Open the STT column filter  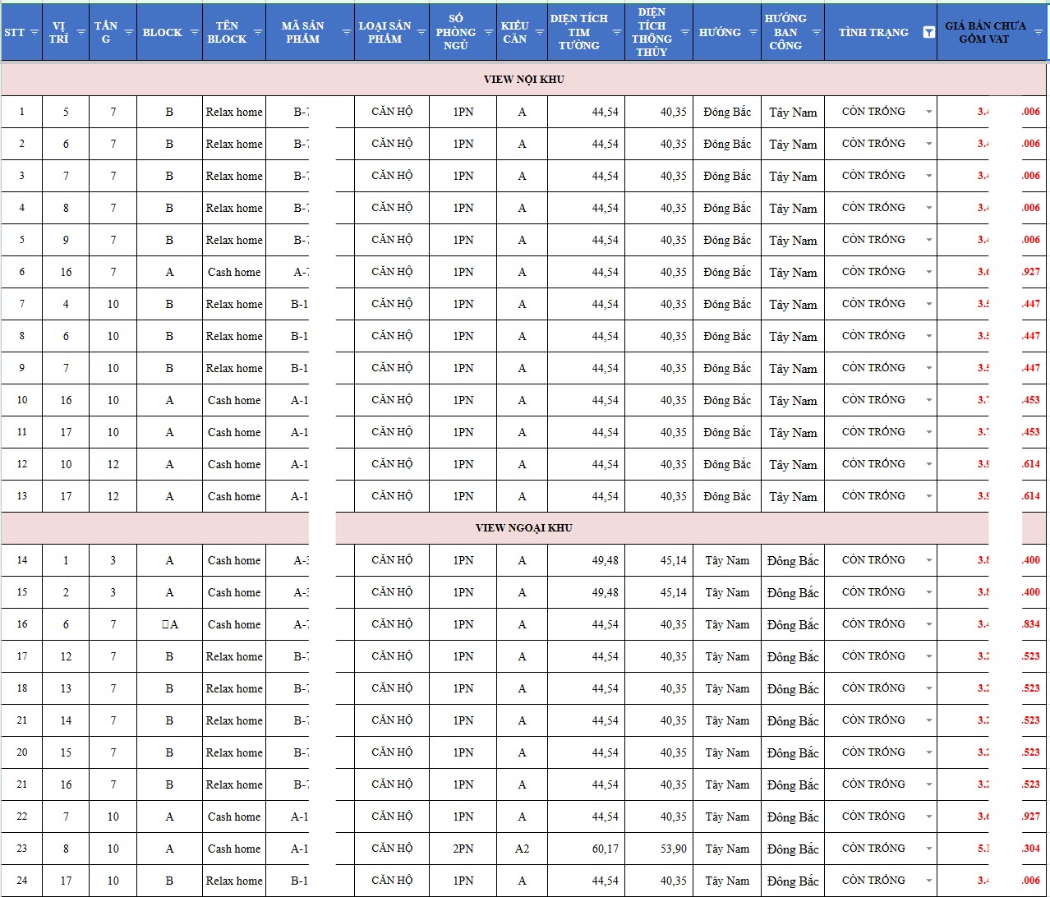[x=35, y=33]
